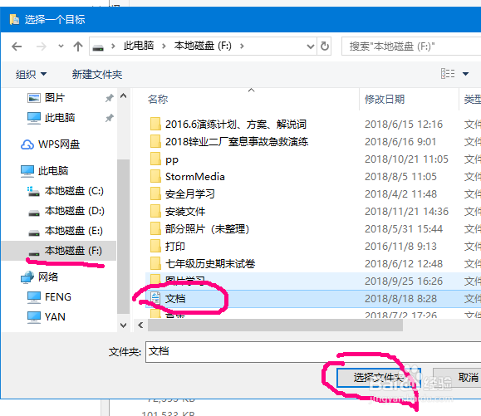Select folder 2018锌业二厂窒息事故急救演练
This screenshot has width=481, height=416.
[237, 142]
